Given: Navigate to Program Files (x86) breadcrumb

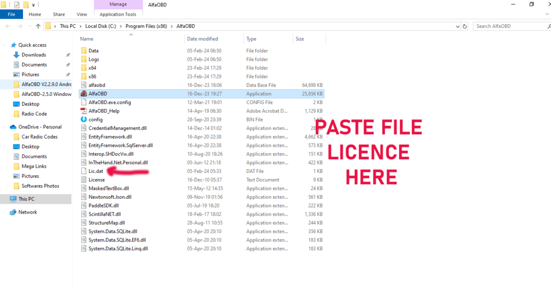Looking at the screenshot, I should 146,26.
